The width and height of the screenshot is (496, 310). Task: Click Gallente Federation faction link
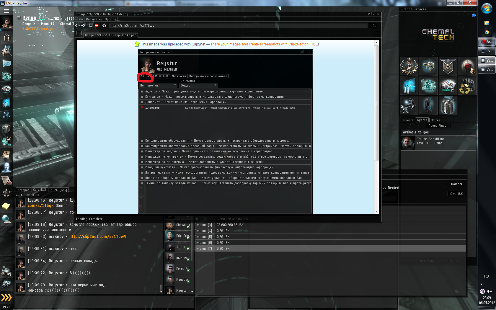[38, 29]
